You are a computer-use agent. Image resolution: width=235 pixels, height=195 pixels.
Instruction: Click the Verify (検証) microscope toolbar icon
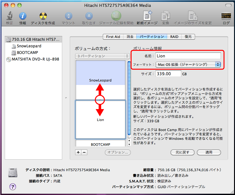9,16
